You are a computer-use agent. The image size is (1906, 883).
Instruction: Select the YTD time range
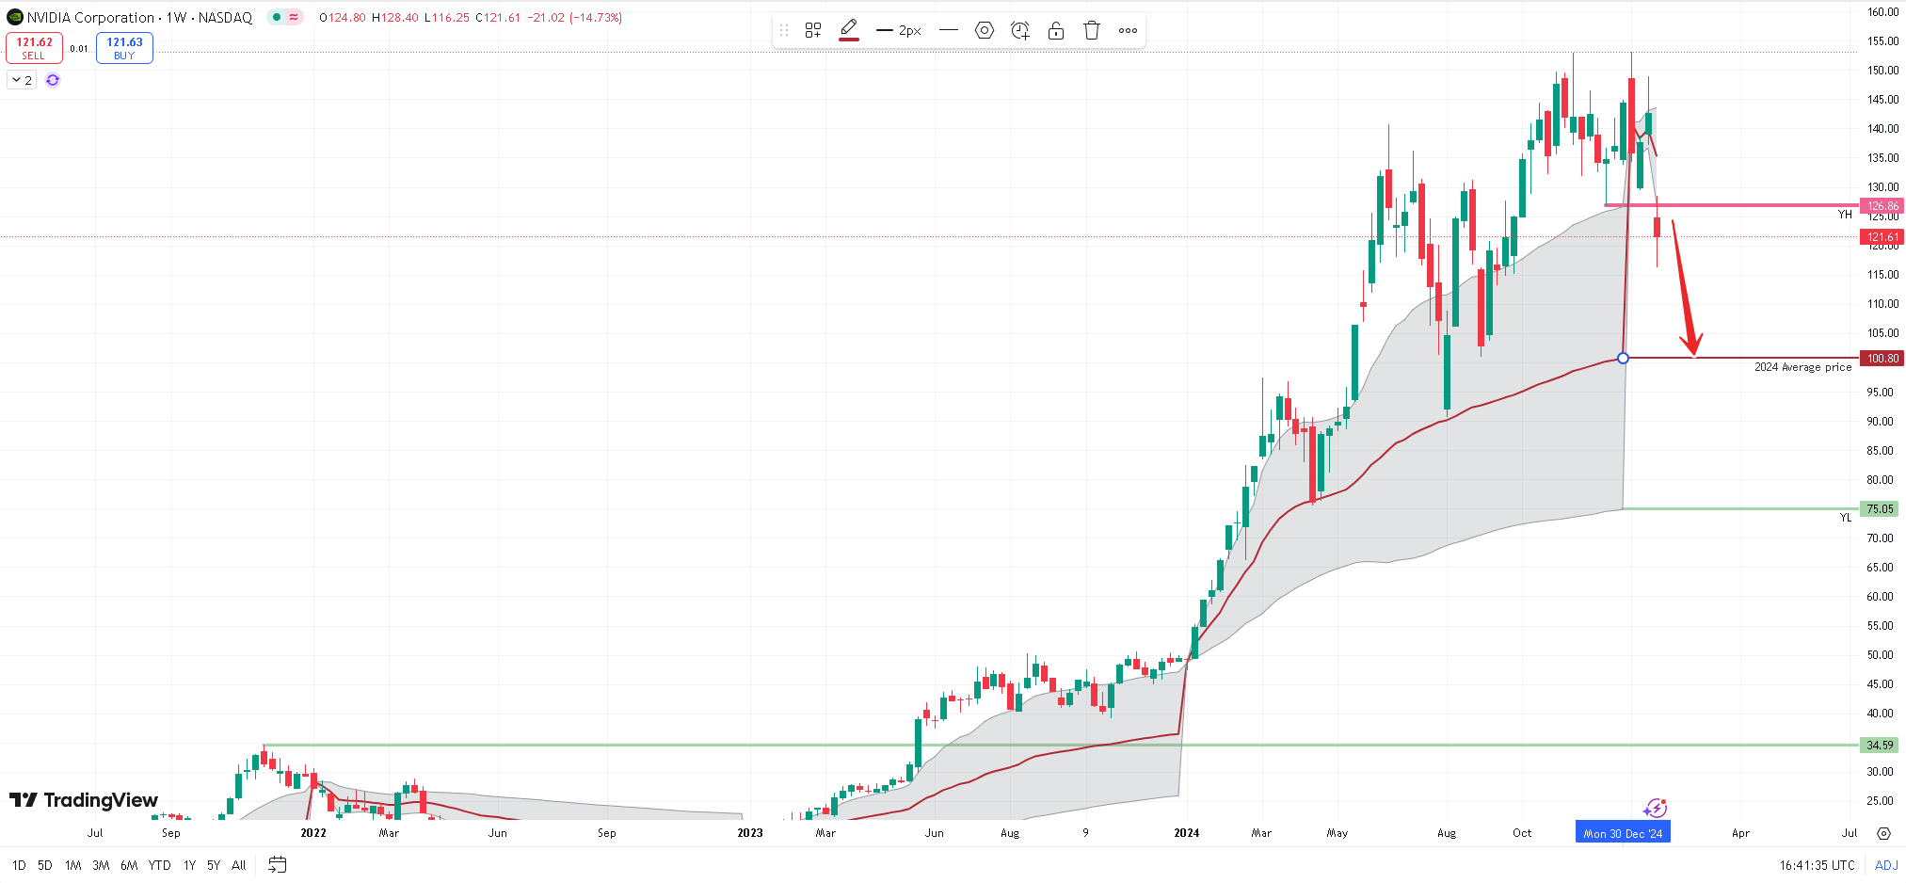click(x=160, y=865)
